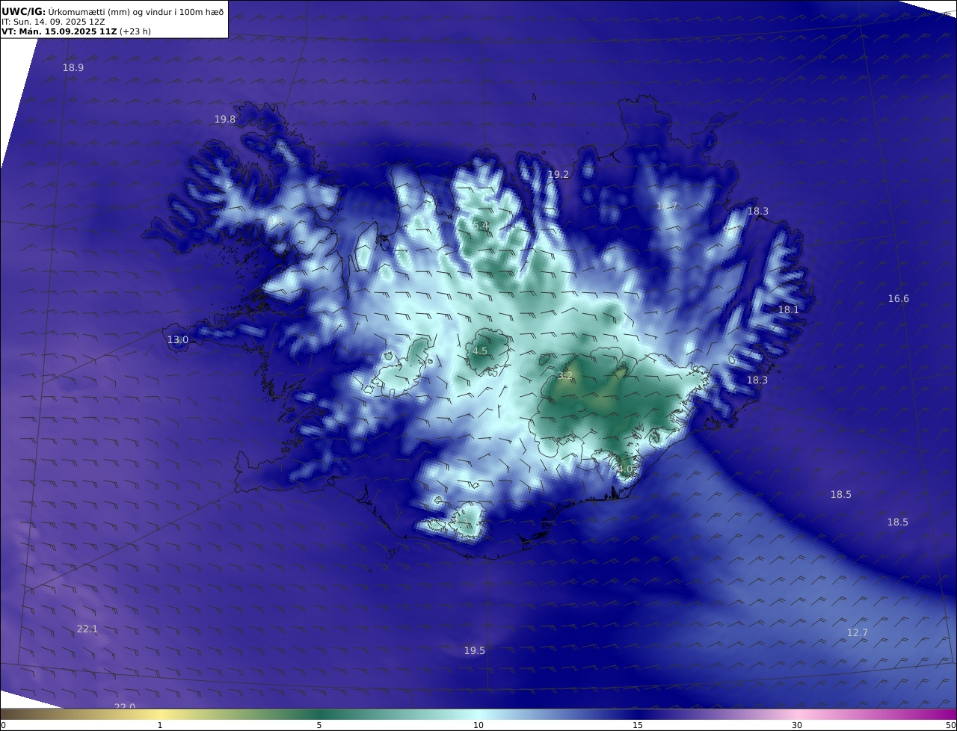957x731 pixels.
Task: Click the 12.7 value label
Action: pos(858,632)
